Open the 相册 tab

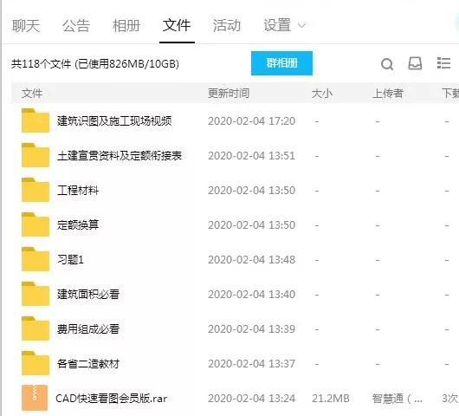coord(126,25)
